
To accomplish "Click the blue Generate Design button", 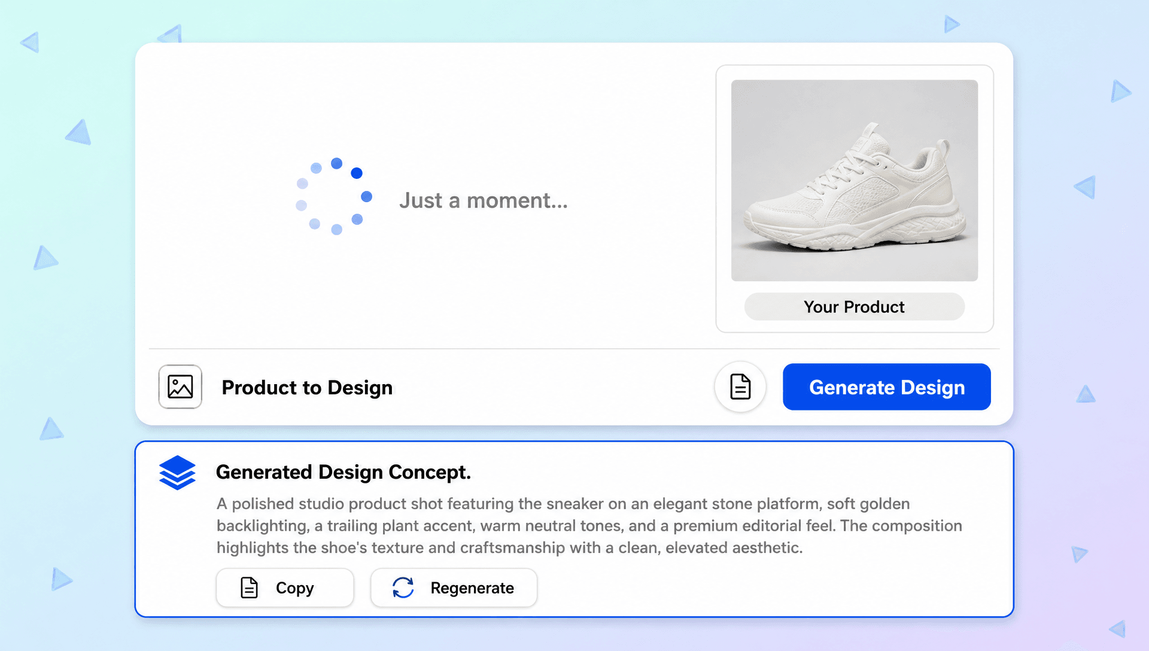I will click(x=886, y=387).
